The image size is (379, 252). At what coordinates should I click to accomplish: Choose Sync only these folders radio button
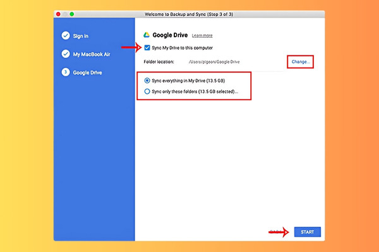147,91
